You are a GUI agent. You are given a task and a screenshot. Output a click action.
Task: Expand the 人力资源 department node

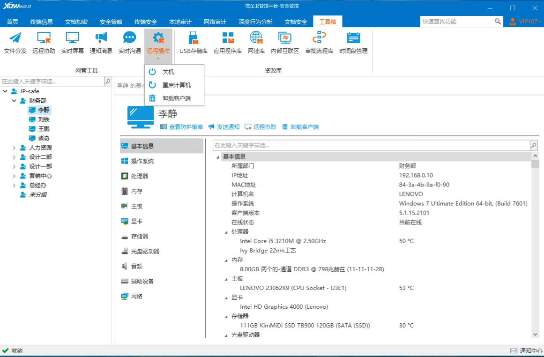pyautogui.click(x=14, y=148)
